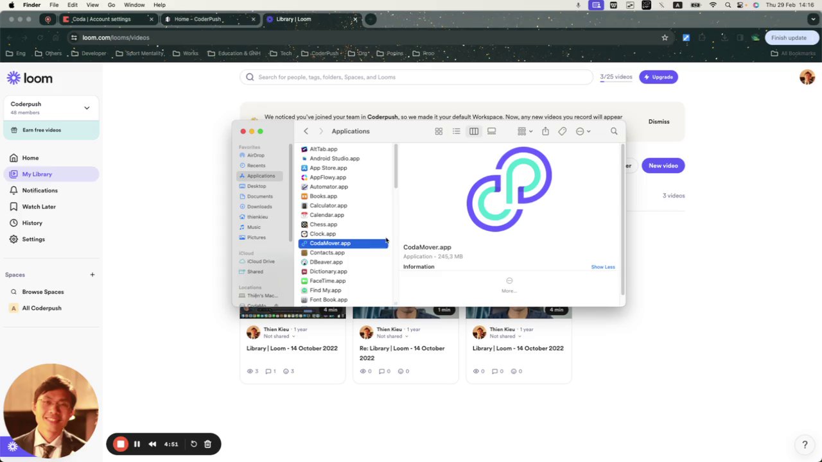This screenshot has height=462, width=822.
Task: Expand the Coderpush workspace switcher
Action: point(51,108)
